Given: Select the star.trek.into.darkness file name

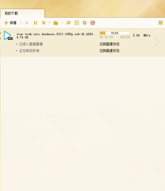Looking at the screenshot, I should (x=57, y=34).
